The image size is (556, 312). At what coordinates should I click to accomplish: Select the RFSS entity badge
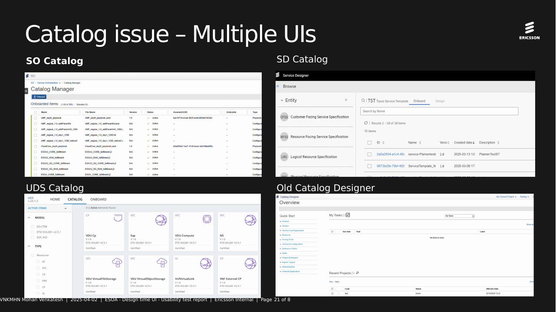point(284,137)
